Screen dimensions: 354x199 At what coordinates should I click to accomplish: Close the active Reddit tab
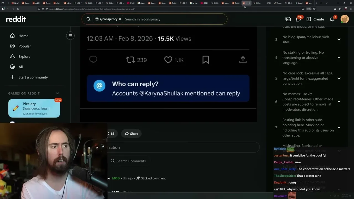[x=249, y=3]
